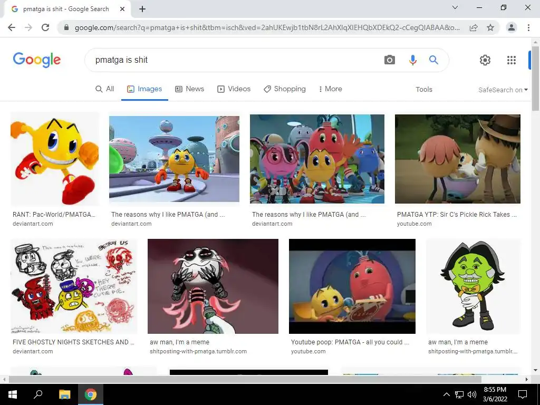Expand the More search options menu
The height and width of the screenshot is (405, 540).
coord(330,89)
